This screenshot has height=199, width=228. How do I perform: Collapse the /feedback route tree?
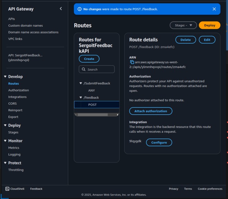(x=81, y=97)
